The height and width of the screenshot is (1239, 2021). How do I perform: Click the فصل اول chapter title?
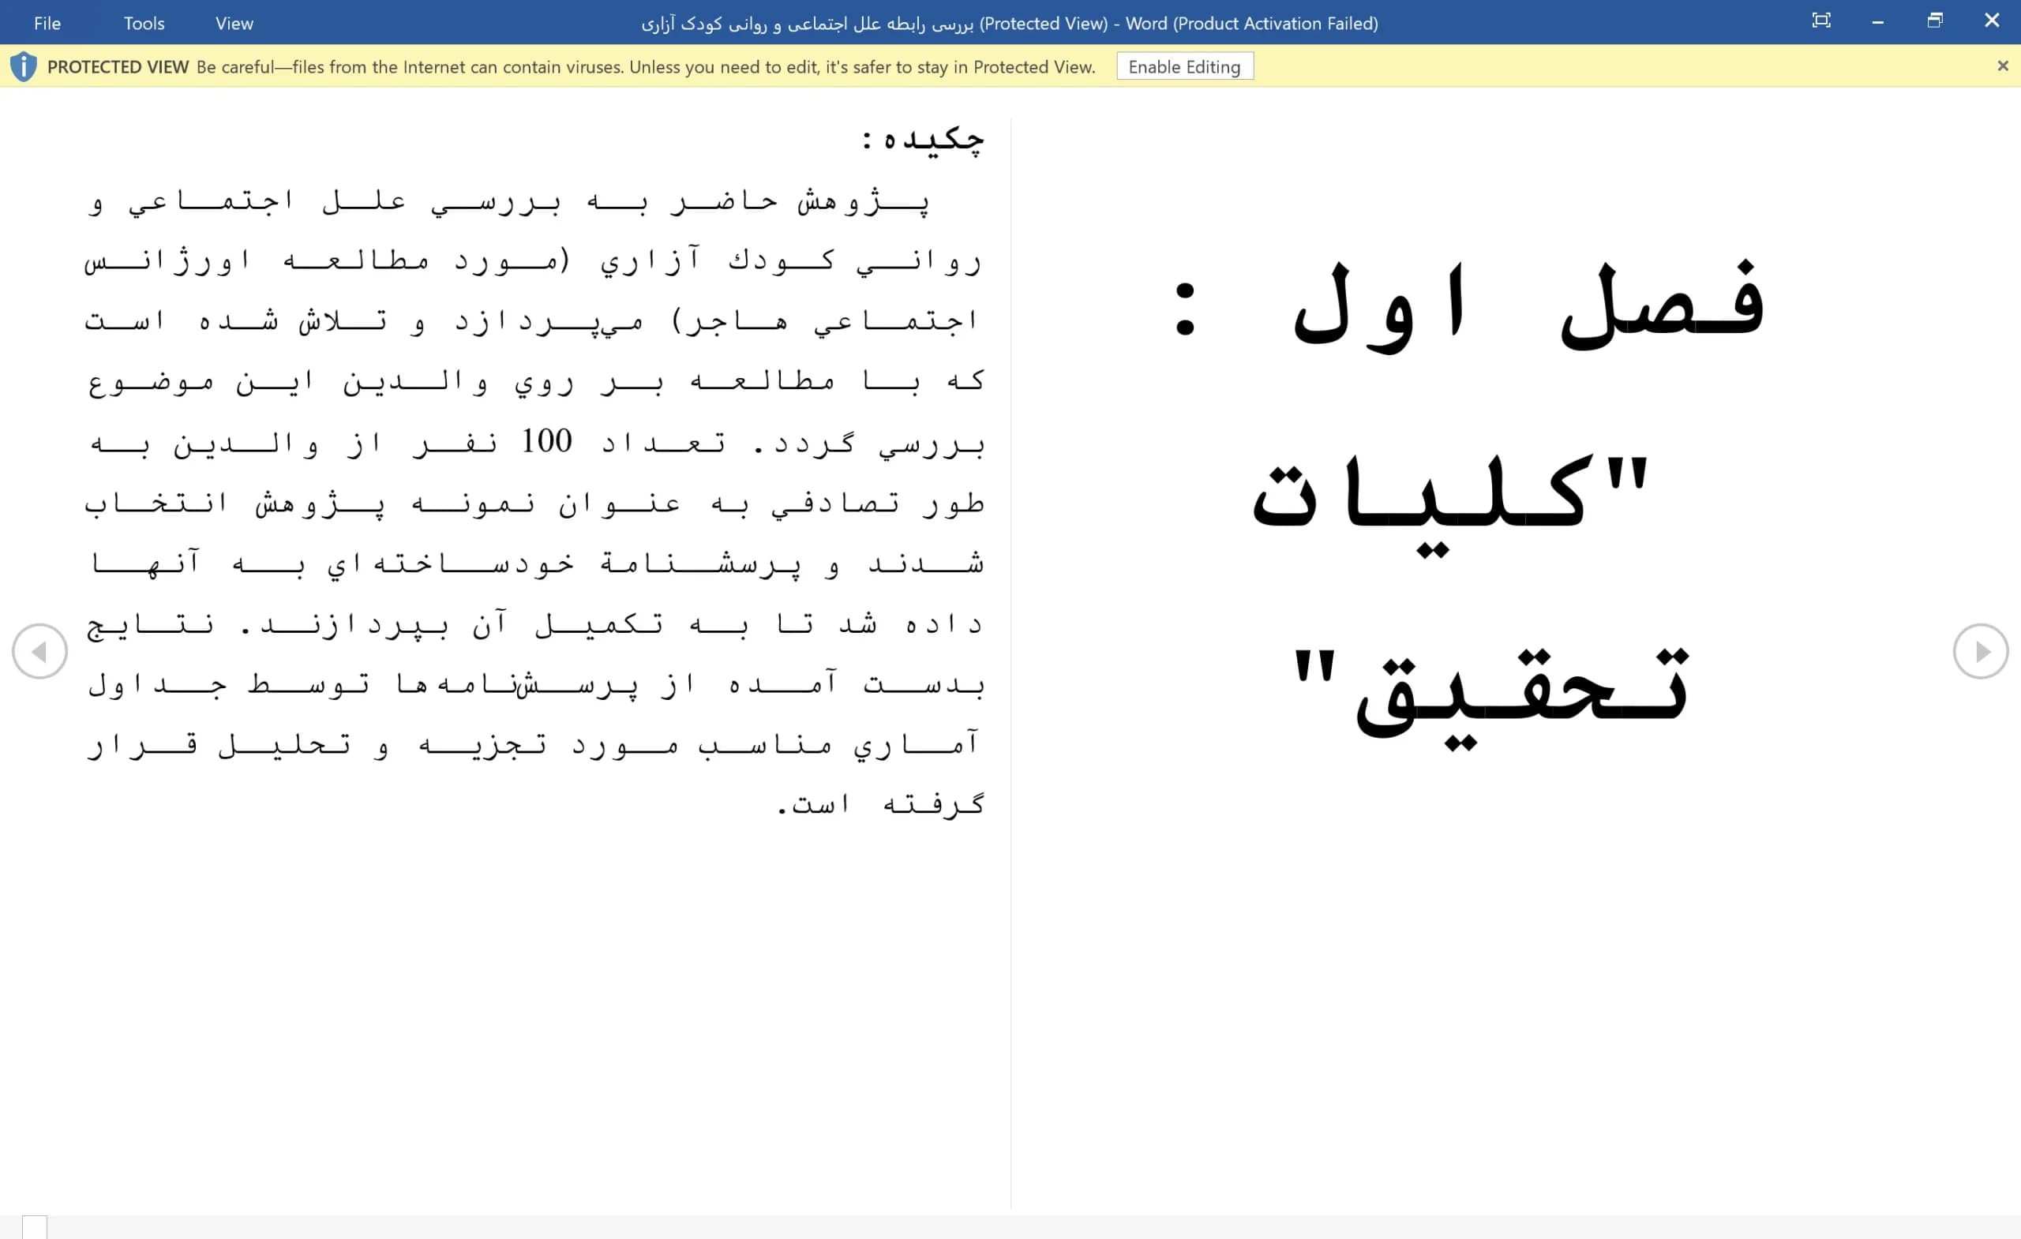click(1468, 308)
